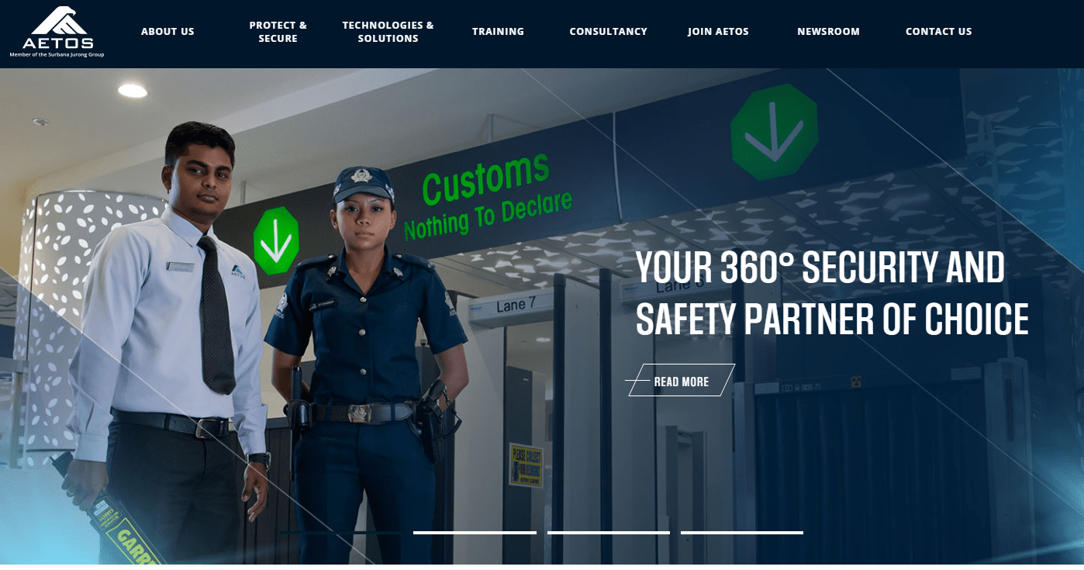Click Member of the Surbana Jurong Group tagline
Screen dimensions: 1084x570
click(x=57, y=54)
